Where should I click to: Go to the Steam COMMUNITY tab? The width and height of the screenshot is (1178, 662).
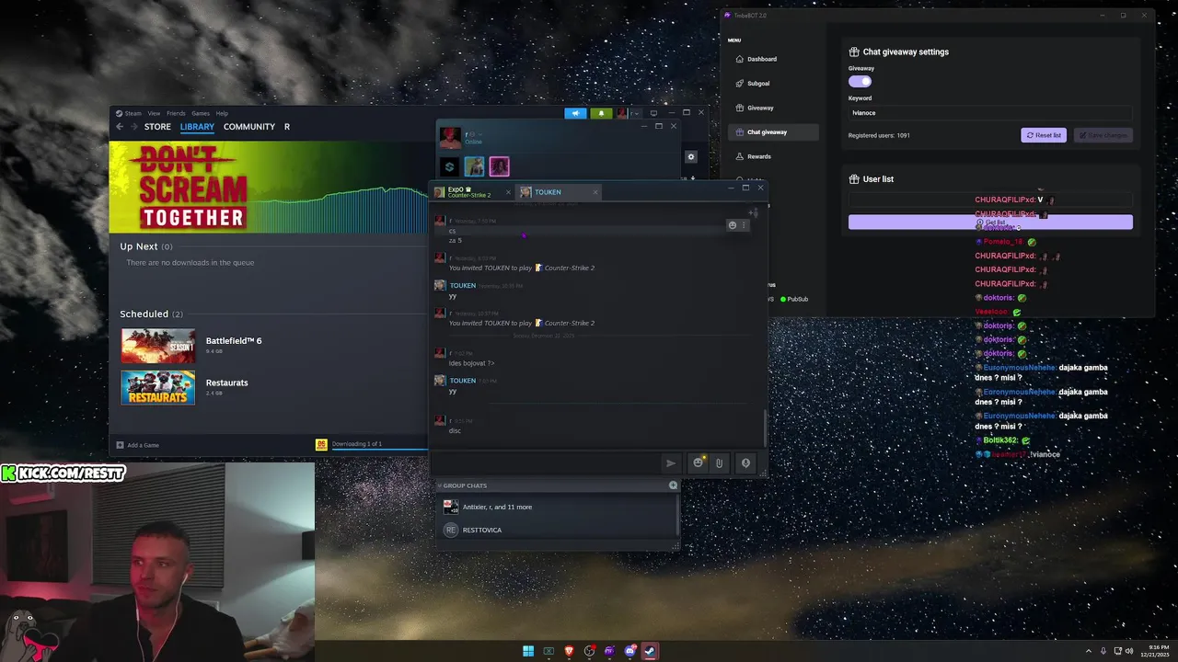249,127
